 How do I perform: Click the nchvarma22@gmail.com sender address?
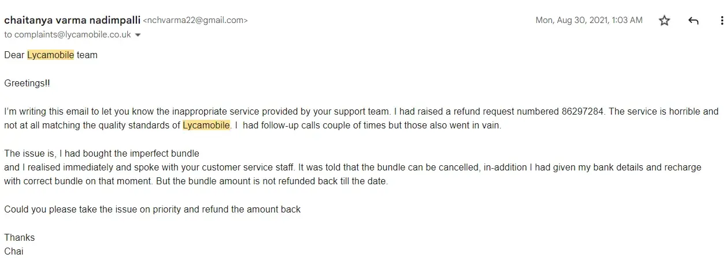click(x=195, y=21)
